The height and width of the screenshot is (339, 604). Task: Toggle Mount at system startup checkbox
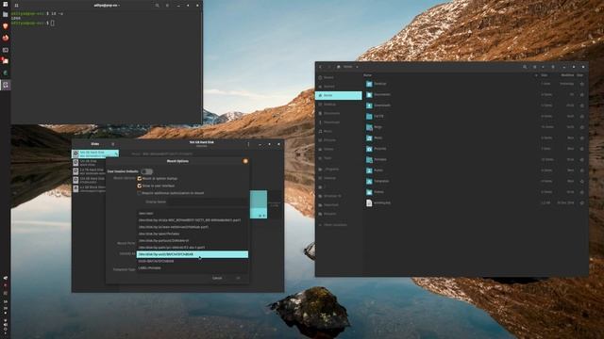point(140,179)
